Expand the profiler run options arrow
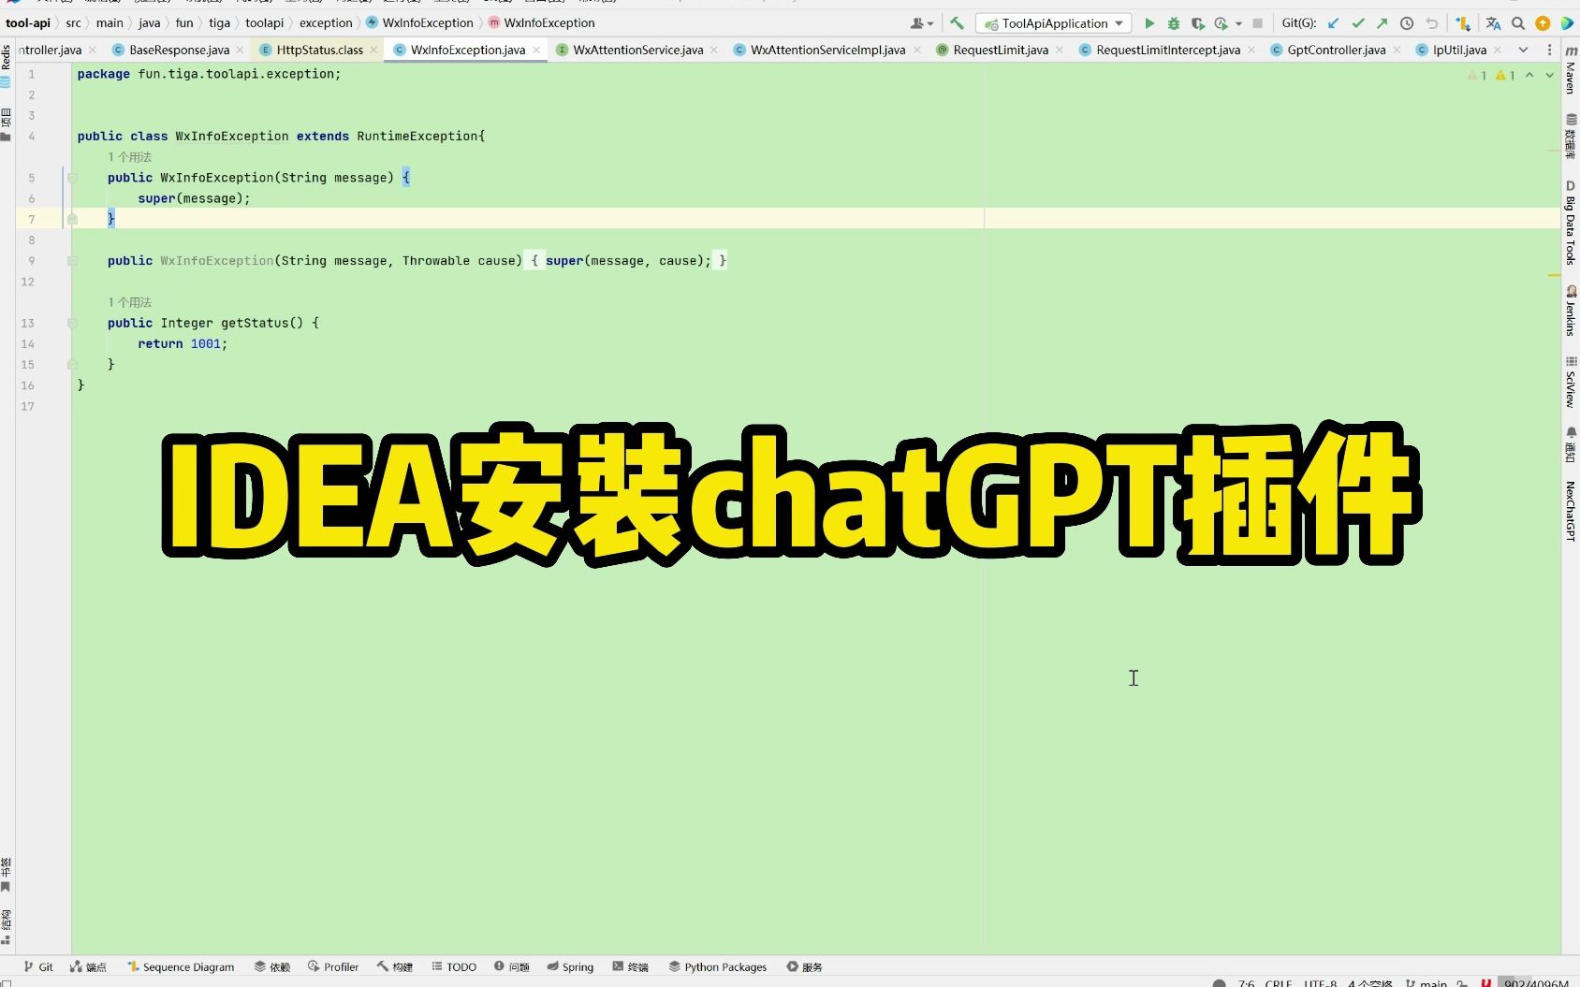 click(x=1238, y=24)
